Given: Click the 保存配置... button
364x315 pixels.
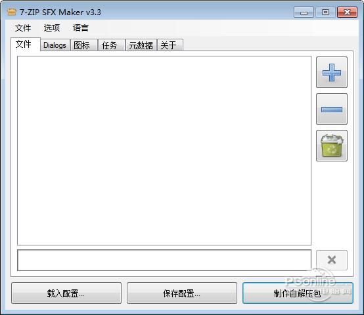Looking at the screenshot, I should (x=182, y=293).
